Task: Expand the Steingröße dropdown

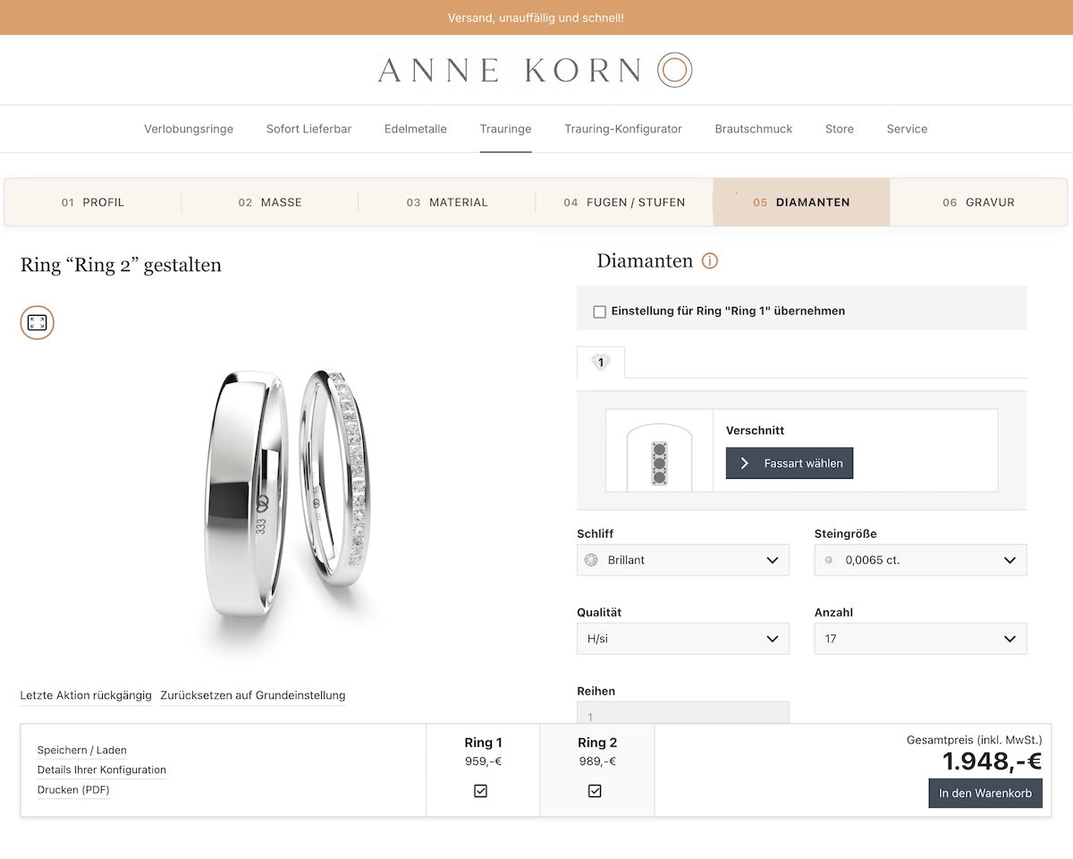Action: pyautogui.click(x=921, y=560)
